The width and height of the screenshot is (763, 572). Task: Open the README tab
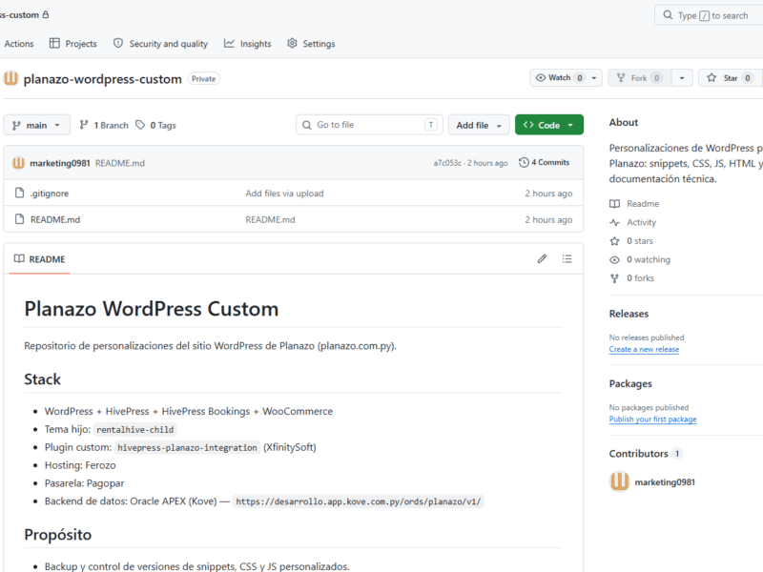(39, 259)
